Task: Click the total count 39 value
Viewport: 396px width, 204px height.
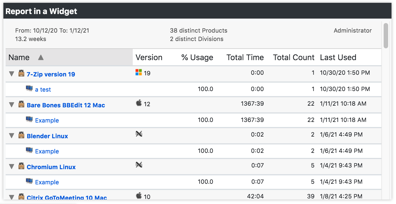Action: (311, 196)
